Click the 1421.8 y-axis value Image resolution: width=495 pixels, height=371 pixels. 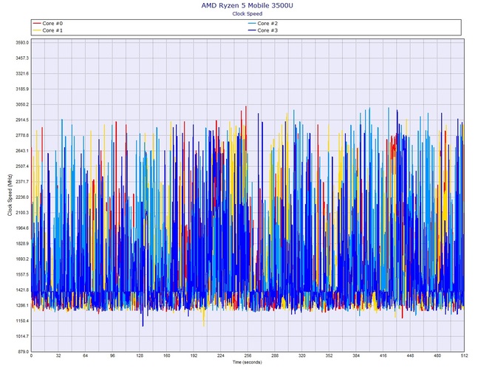22,290
